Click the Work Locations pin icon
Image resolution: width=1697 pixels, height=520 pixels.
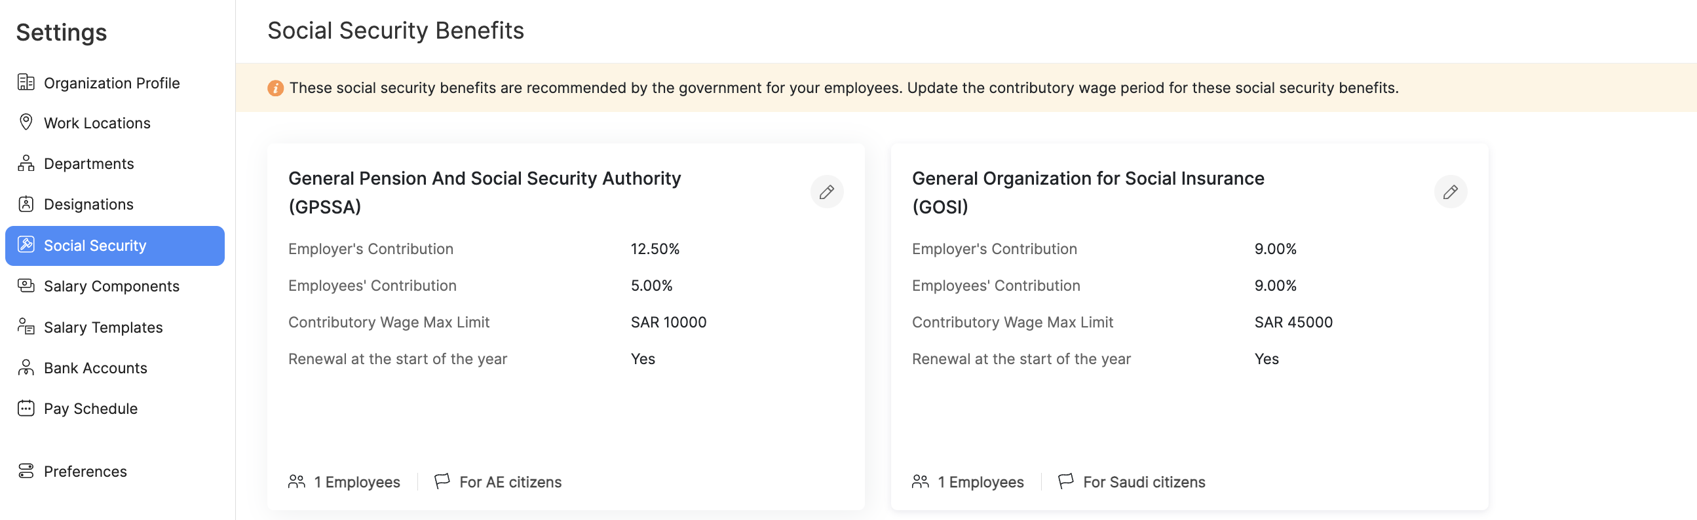(x=26, y=122)
